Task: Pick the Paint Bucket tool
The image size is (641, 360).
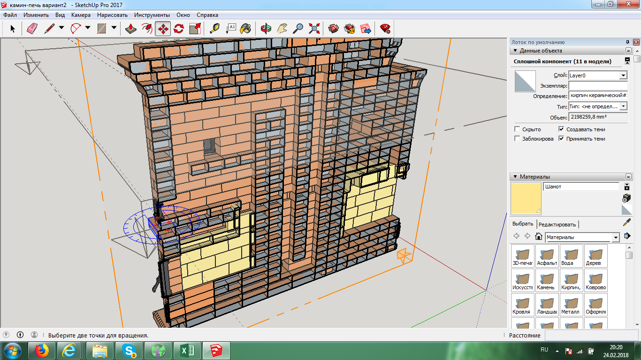Action: coord(245,29)
